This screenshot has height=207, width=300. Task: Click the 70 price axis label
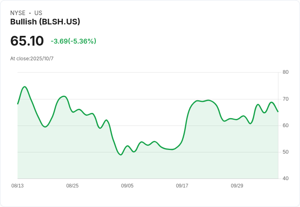285,99
